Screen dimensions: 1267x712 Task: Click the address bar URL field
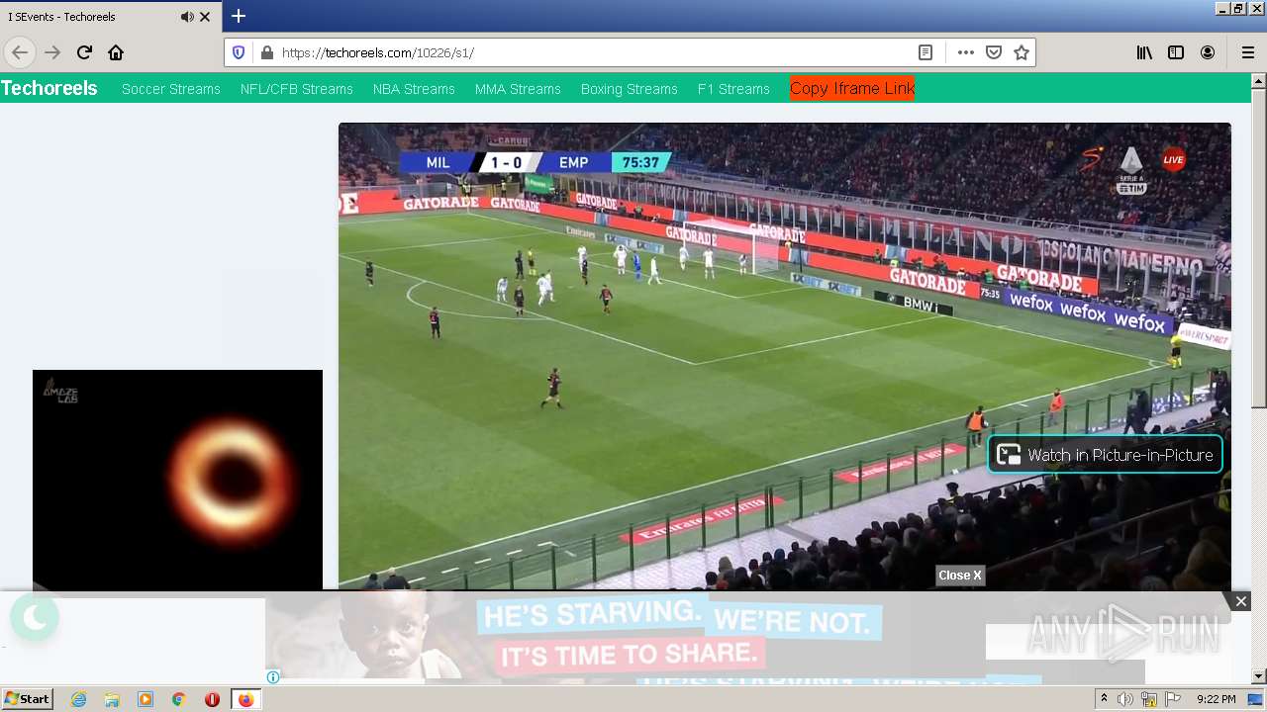click(594, 52)
